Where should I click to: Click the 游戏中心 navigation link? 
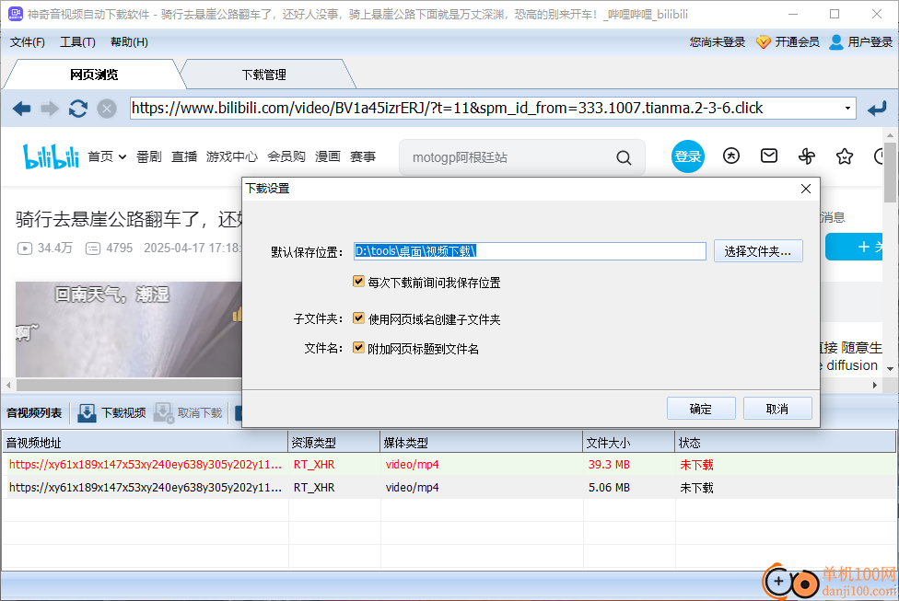[x=231, y=157]
